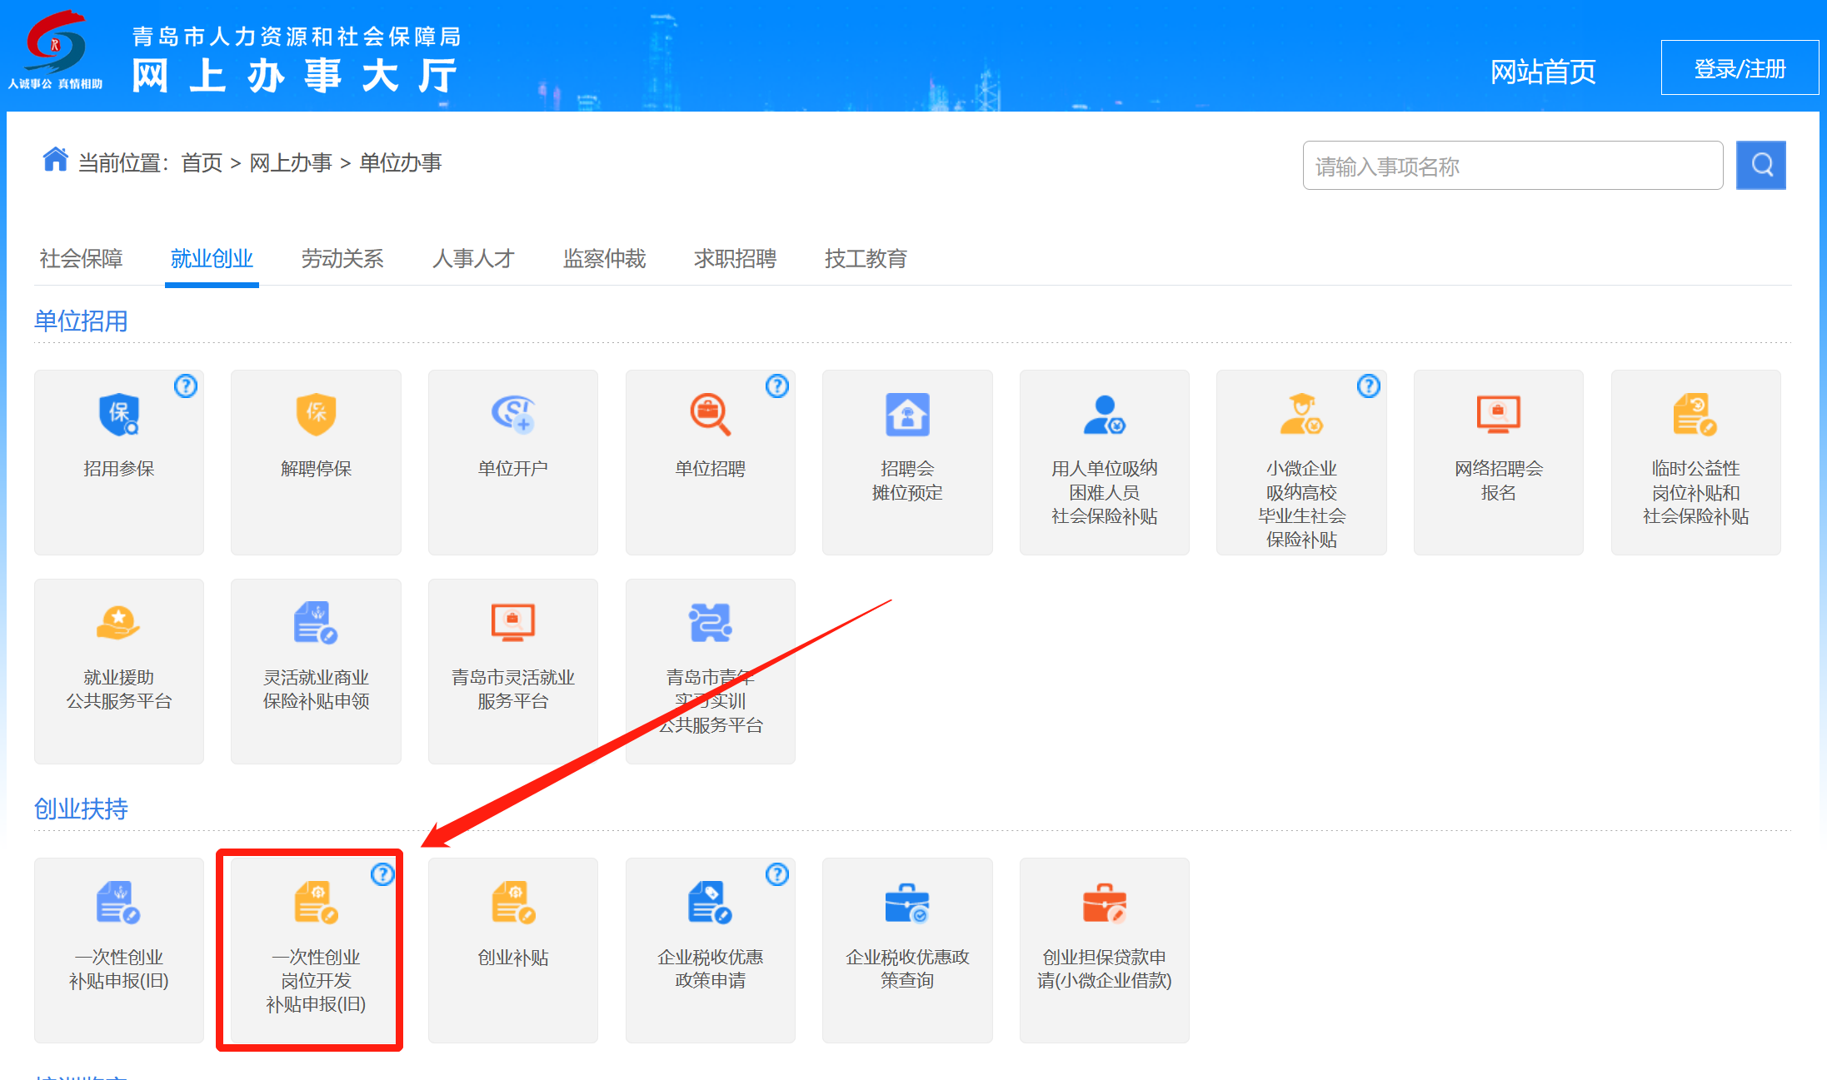
Task: Click the 网络招聘会报名 monitor icon
Action: click(x=1498, y=415)
